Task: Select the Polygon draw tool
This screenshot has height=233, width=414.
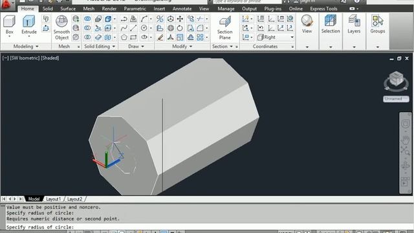Action: pyautogui.click(x=124, y=38)
